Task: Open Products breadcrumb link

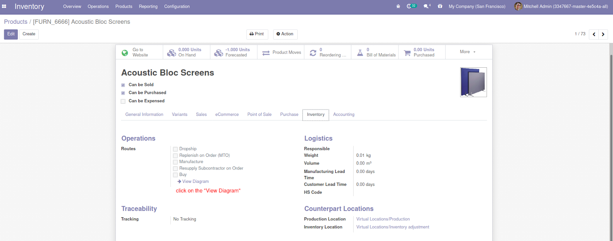Action: click(16, 22)
